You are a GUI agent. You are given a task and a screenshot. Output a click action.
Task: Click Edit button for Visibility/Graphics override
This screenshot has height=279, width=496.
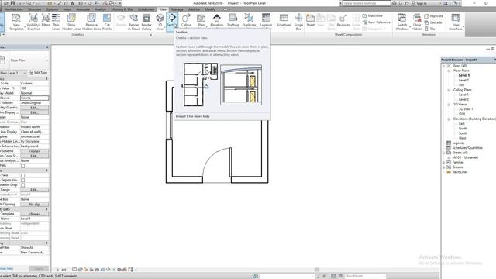(x=34, y=108)
